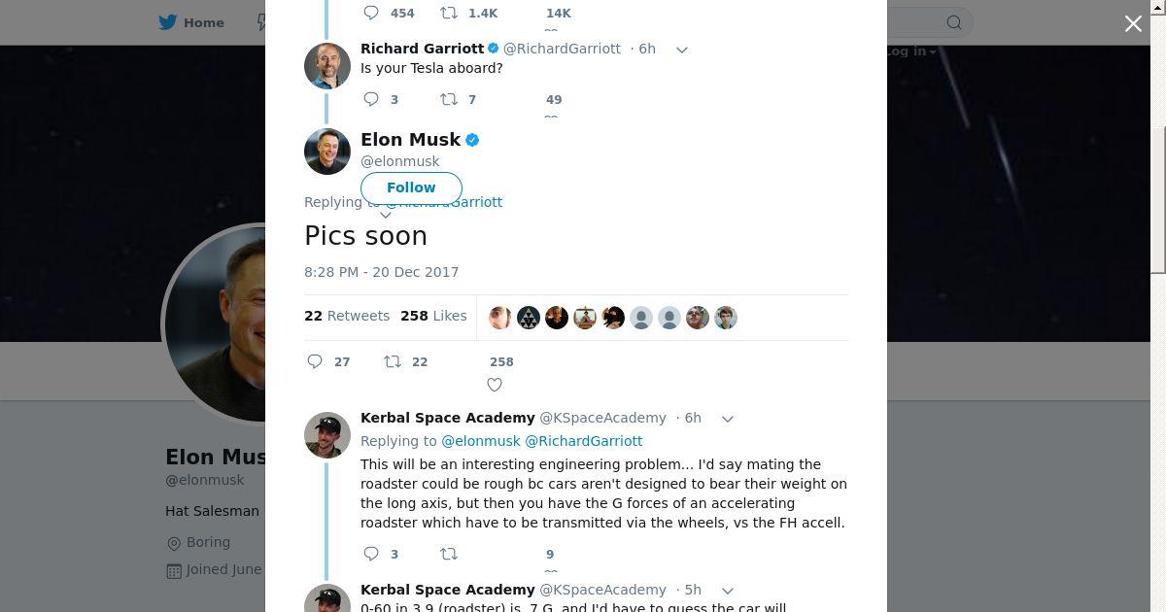Click the search magnifier icon
The image size is (1166, 612).
(x=954, y=22)
